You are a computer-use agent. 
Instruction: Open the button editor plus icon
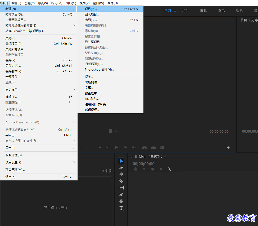tap(228, 148)
